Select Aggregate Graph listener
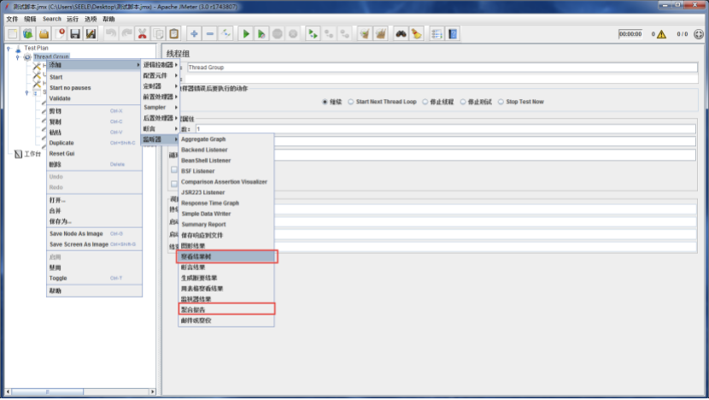The height and width of the screenshot is (400, 709). (226, 139)
